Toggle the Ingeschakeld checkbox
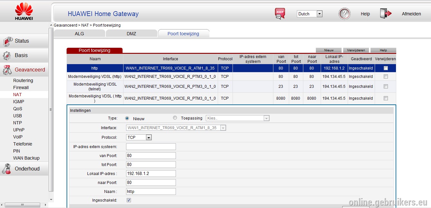Viewport: 431px width, 208px height. coord(129,200)
